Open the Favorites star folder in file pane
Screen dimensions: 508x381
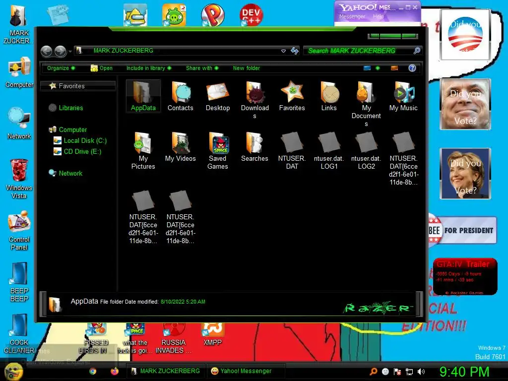click(292, 96)
